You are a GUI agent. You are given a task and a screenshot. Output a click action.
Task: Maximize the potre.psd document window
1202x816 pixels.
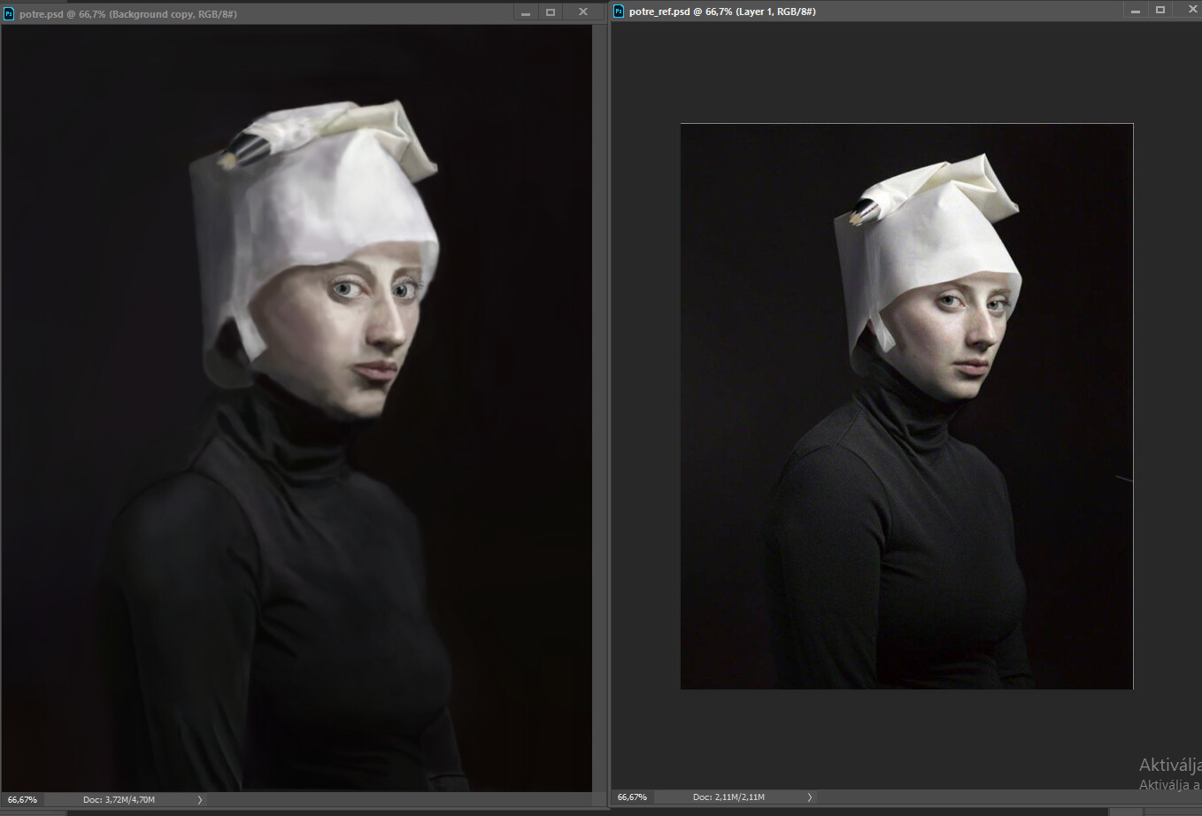tap(551, 12)
